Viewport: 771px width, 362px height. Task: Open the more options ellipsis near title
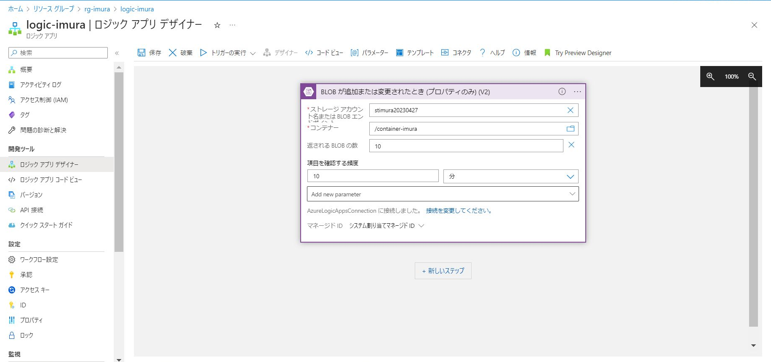point(232,25)
